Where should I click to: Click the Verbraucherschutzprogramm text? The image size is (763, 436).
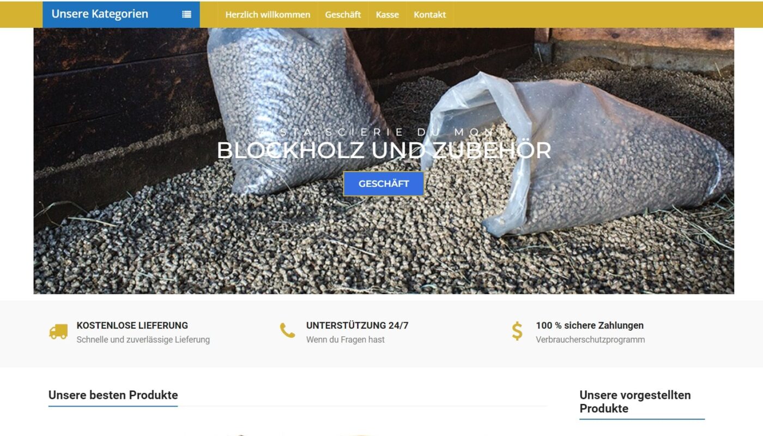[x=590, y=340]
